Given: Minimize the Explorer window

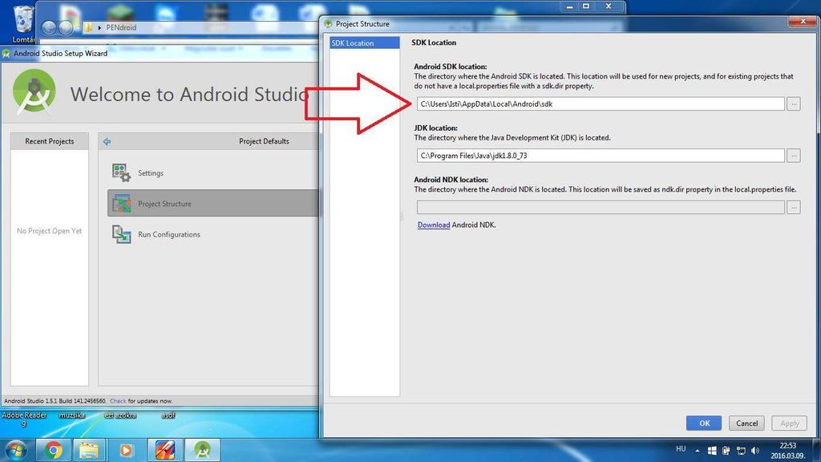Looking at the screenshot, I should pos(570,6).
